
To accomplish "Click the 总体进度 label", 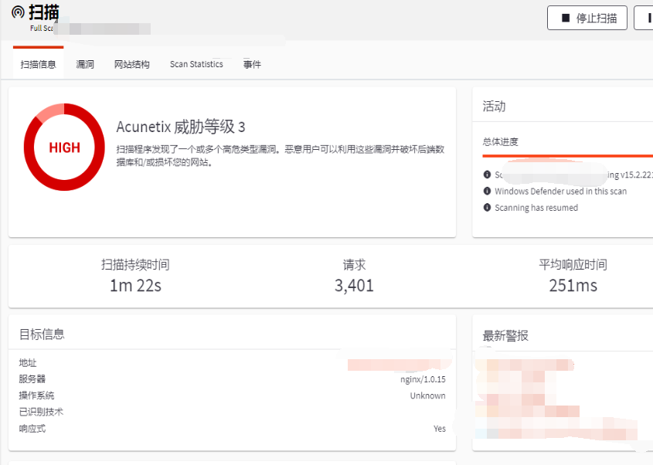I will pos(500,141).
